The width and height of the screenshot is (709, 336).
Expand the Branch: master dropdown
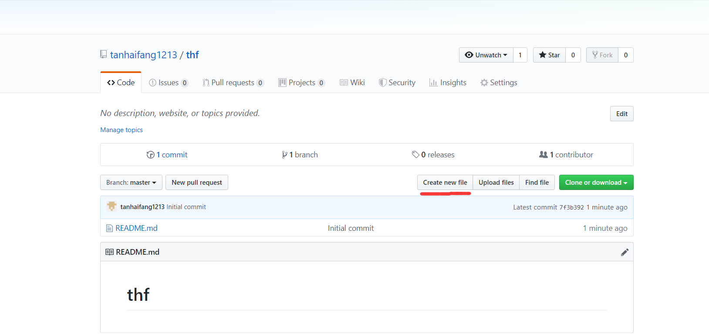[x=131, y=183]
